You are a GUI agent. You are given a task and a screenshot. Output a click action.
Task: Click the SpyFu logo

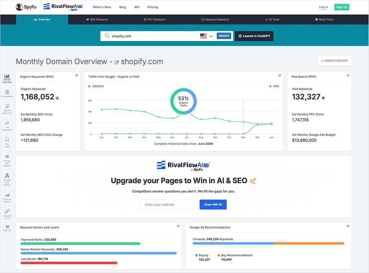point(25,7)
